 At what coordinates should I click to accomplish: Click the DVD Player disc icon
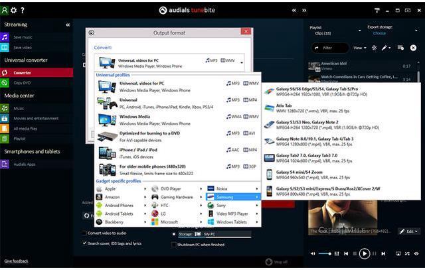(x=155, y=189)
